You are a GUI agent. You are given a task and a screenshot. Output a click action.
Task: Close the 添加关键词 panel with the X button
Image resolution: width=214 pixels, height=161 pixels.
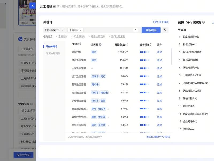tap(32, 6)
